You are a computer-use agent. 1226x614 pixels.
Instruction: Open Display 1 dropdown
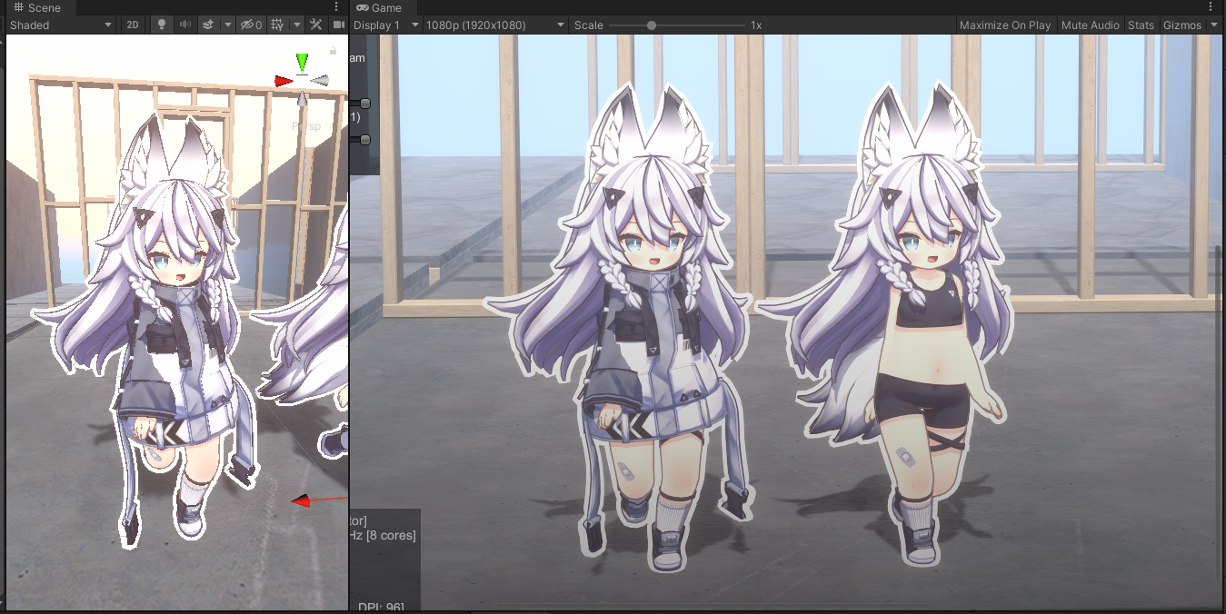(386, 25)
